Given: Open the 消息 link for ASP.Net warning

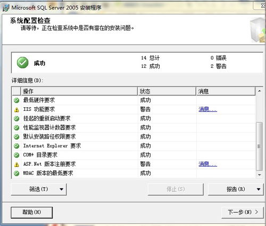Looking at the screenshot, I should (x=207, y=164).
